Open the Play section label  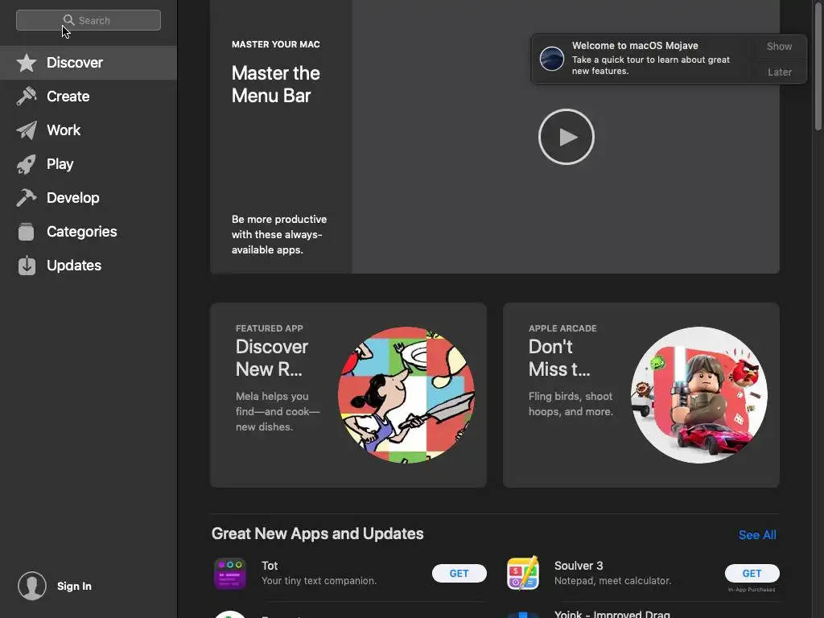pyautogui.click(x=60, y=164)
